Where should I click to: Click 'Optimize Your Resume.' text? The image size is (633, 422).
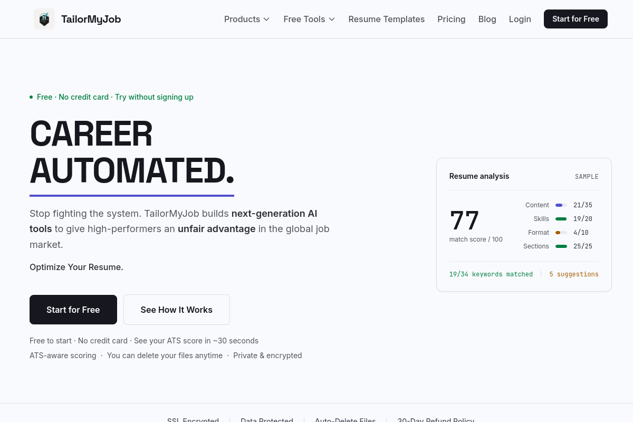point(76,267)
